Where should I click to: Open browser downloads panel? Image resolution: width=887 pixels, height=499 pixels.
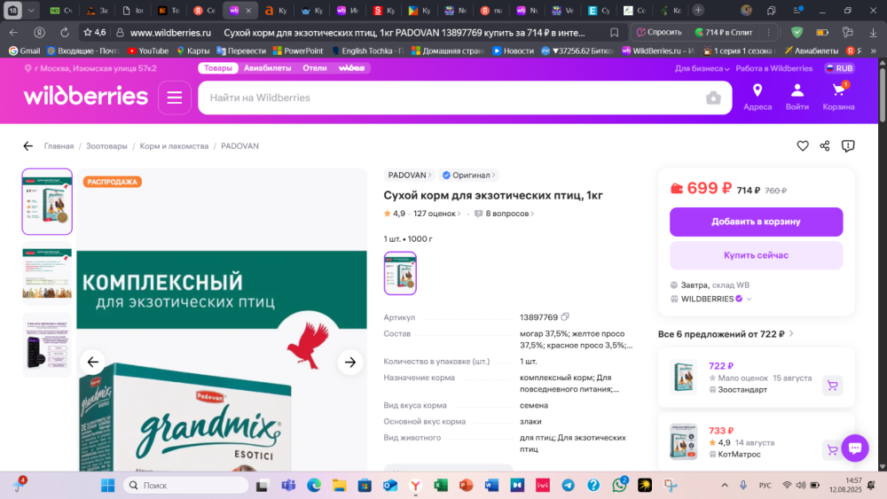pos(873,33)
